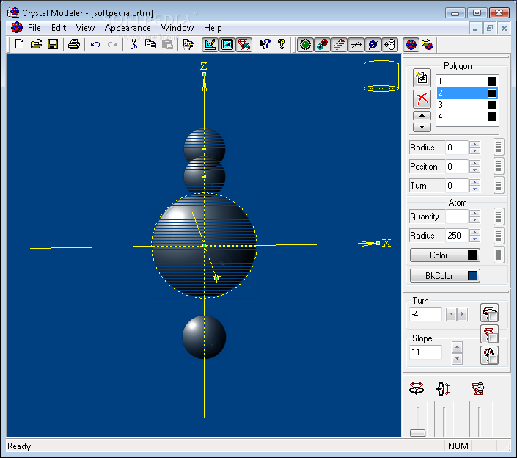Click the Position value field

457,167
